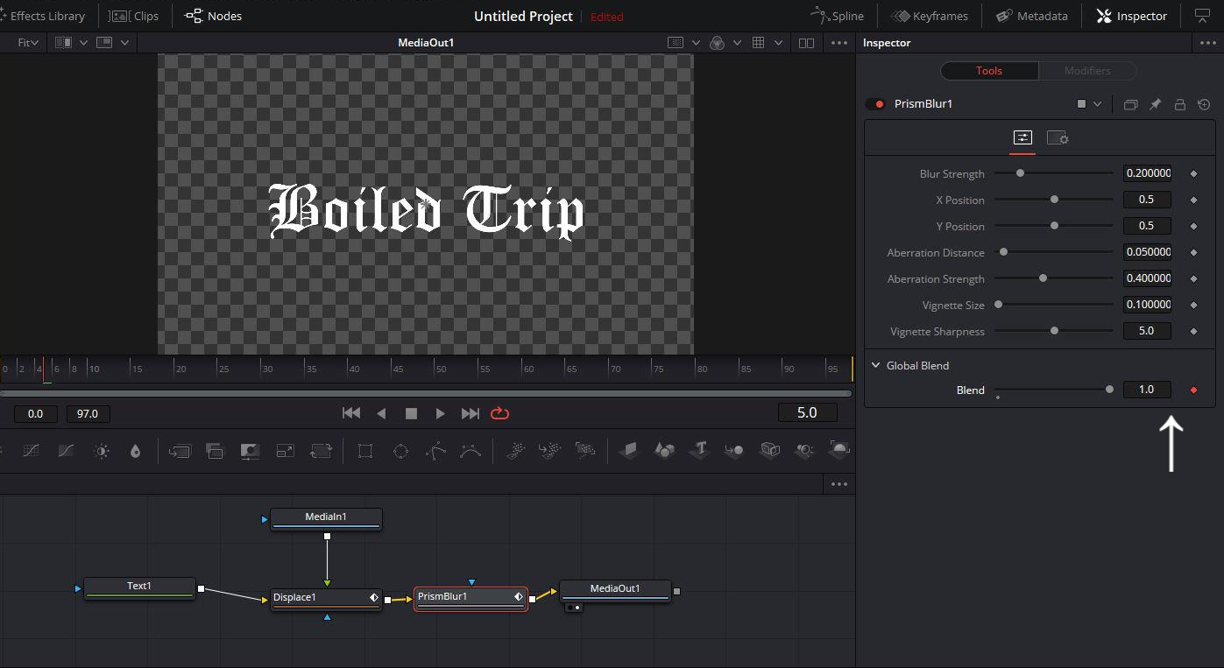
Task: Add a pEmitter particle node
Action: 517,451
